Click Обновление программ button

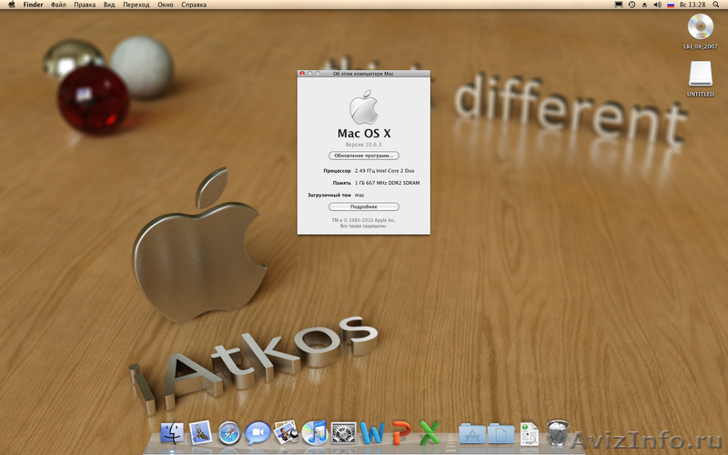click(363, 156)
